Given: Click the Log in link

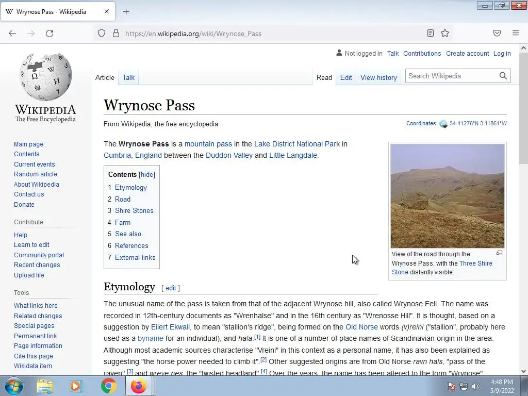Looking at the screenshot, I should click(502, 53).
